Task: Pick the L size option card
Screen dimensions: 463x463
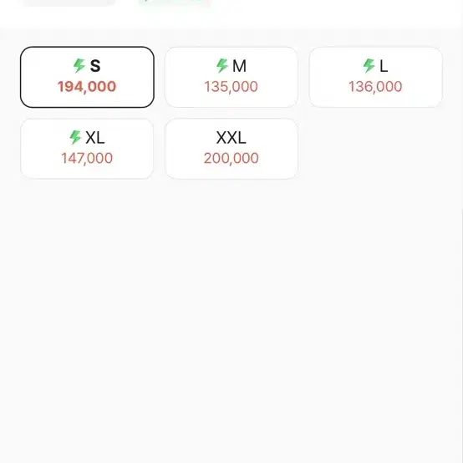Action: tap(375, 77)
